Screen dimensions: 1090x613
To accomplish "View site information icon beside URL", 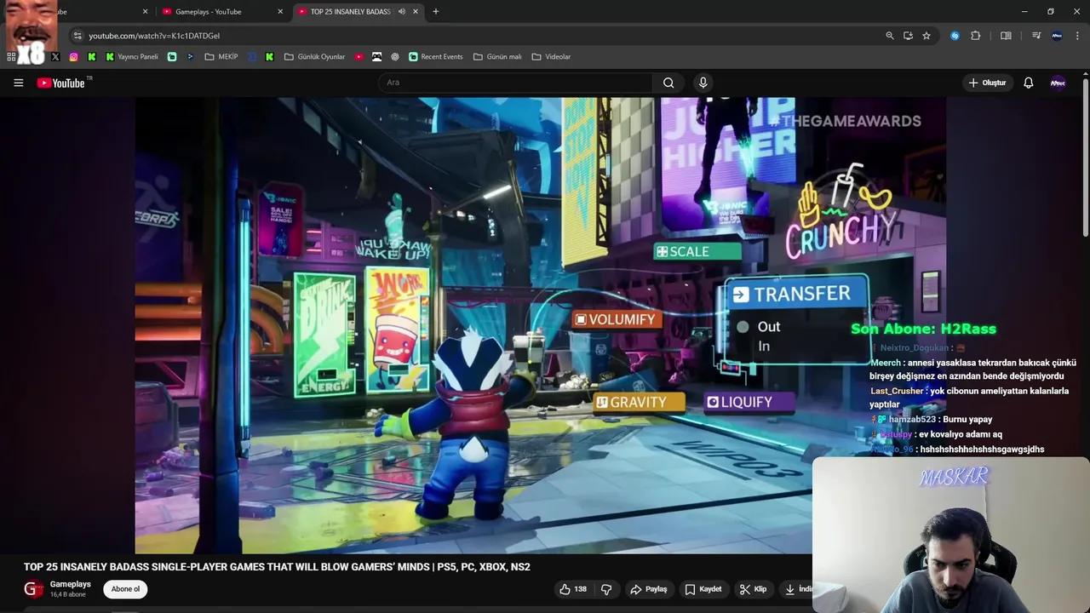I will pos(77,36).
